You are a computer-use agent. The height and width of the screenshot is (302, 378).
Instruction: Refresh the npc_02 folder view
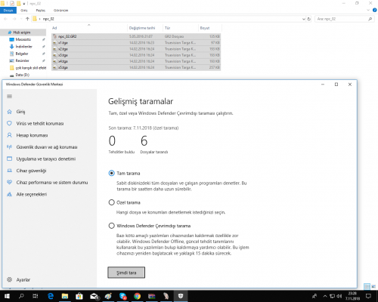(309, 19)
